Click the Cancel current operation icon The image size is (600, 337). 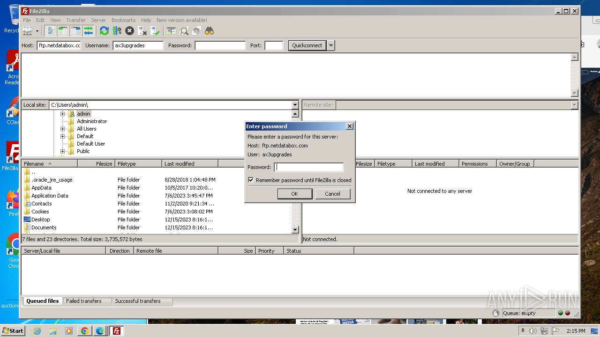point(129,31)
